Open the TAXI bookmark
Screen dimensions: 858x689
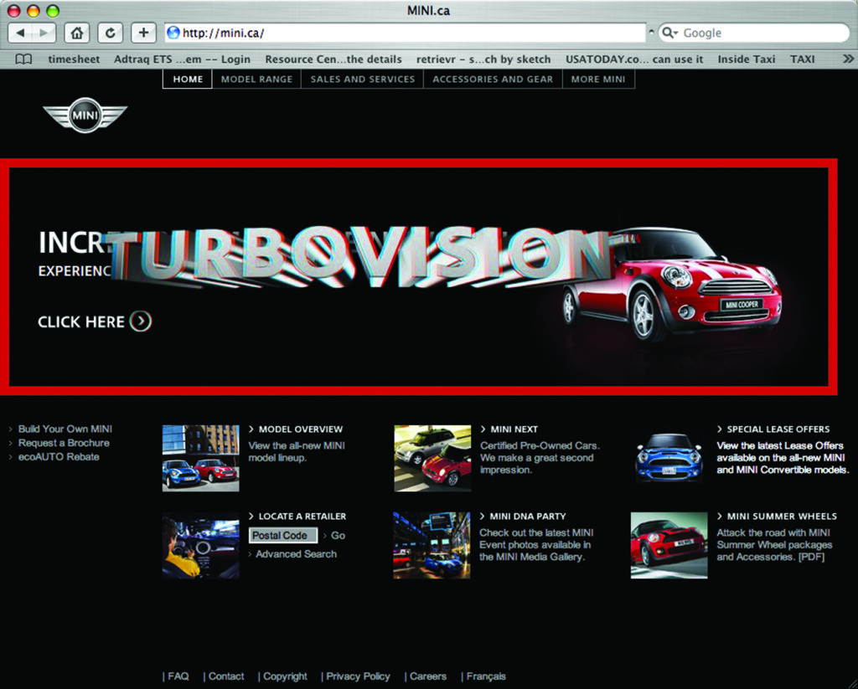pyautogui.click(x=802, y=59)
